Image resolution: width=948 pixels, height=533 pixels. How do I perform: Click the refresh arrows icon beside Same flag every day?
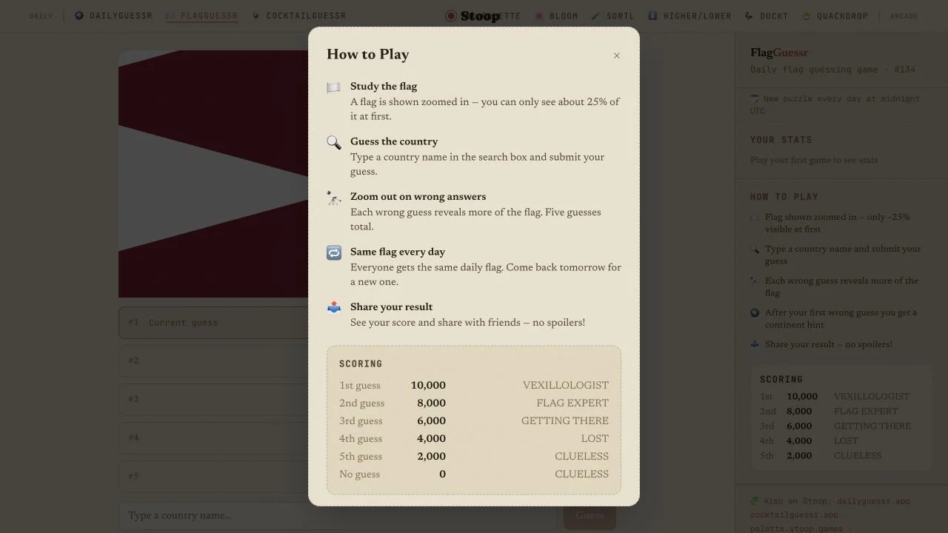point(334,253)
